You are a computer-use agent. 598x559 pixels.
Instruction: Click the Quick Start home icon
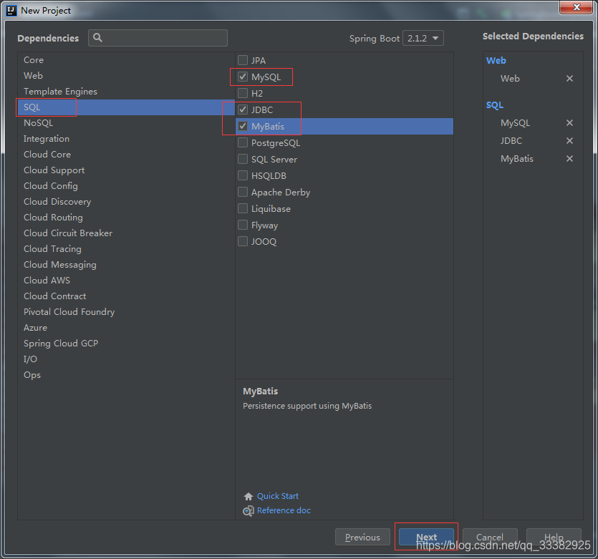[249, 496]
